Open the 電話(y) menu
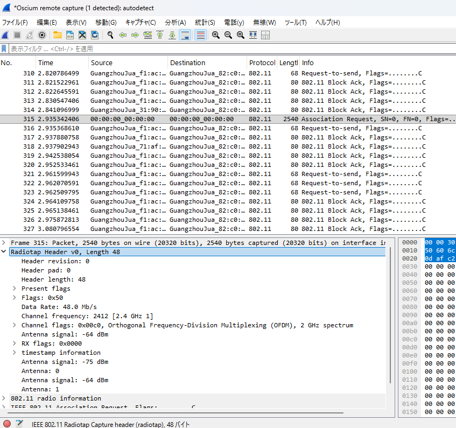The image size is (456, 428). point(234,23)
